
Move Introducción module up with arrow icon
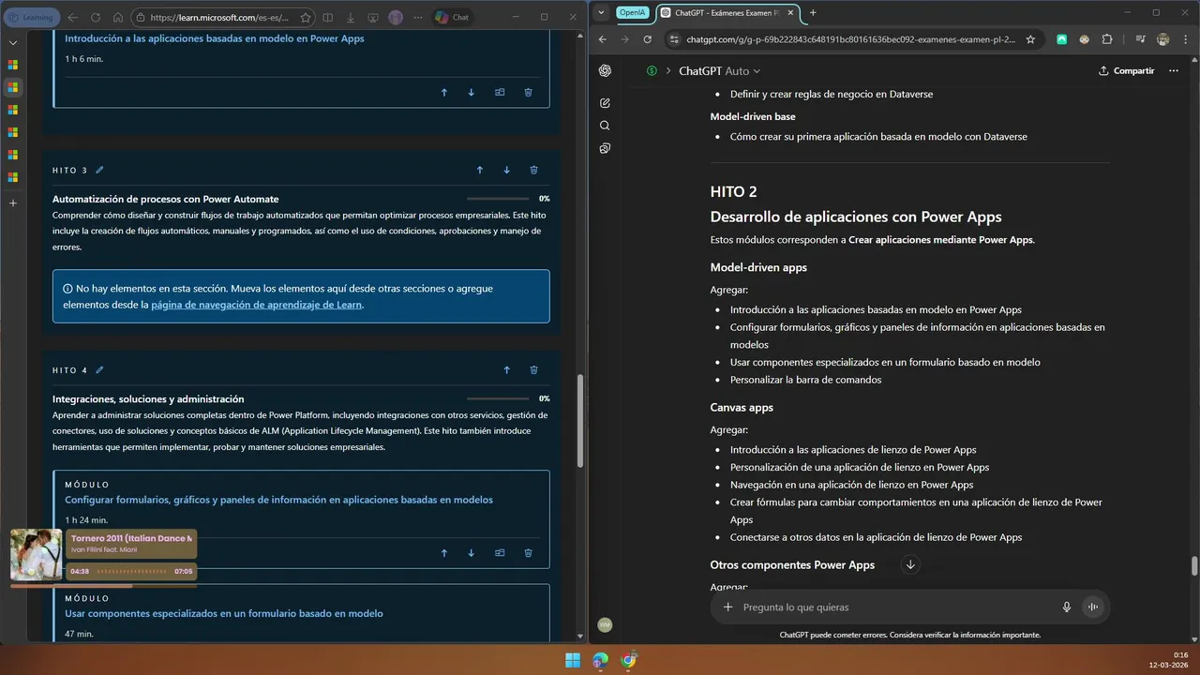(x=444, y=92)
